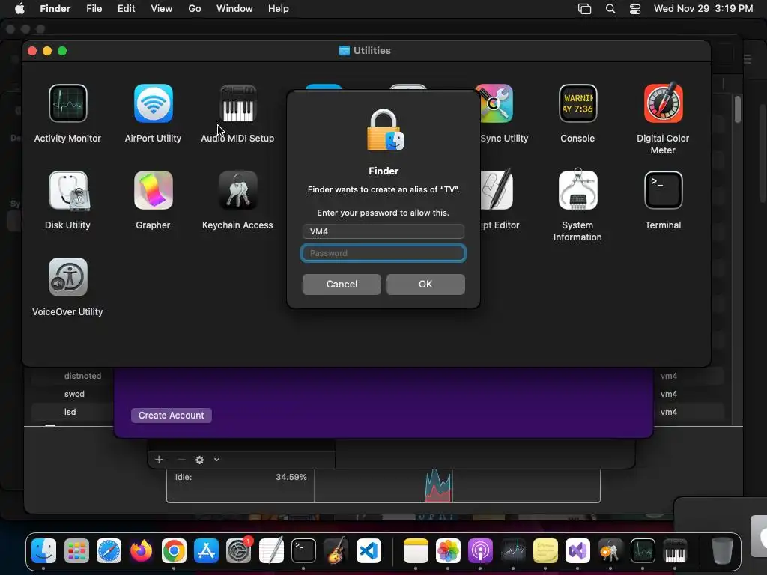This screenshot has width=767, height=575.
Task: Open System Settings with the notification badge
Action: (x=239, y=552)
